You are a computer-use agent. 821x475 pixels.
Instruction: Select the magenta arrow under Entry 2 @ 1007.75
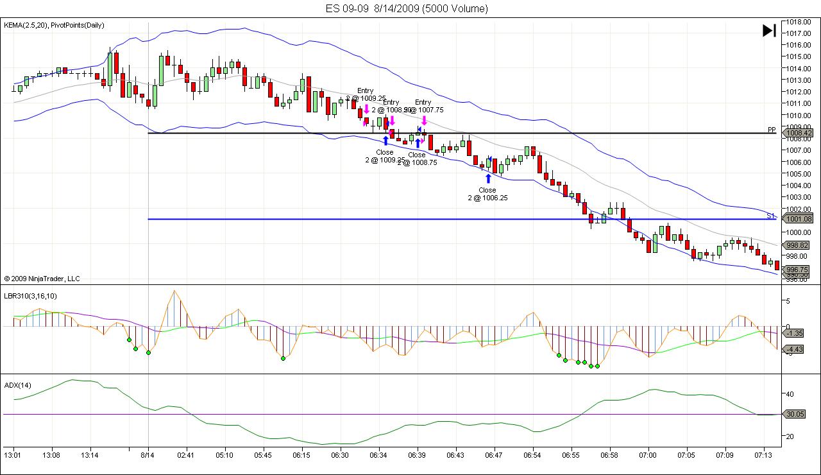[x=424, y=119]
